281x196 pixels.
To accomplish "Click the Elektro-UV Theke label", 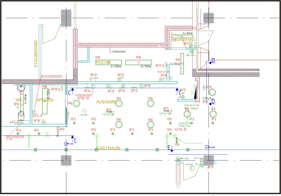I will (x=192, y=107).
